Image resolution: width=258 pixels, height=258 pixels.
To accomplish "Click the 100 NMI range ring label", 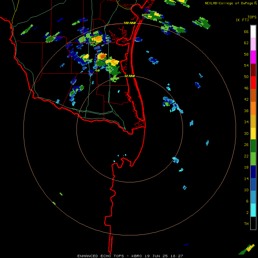I will point(130,23).
